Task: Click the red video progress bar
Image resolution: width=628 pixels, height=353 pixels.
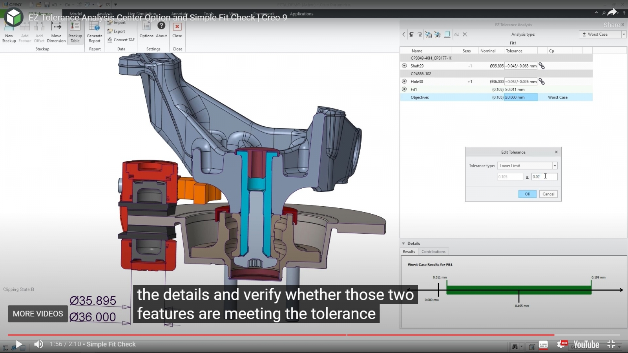Action: pos(177,335)
